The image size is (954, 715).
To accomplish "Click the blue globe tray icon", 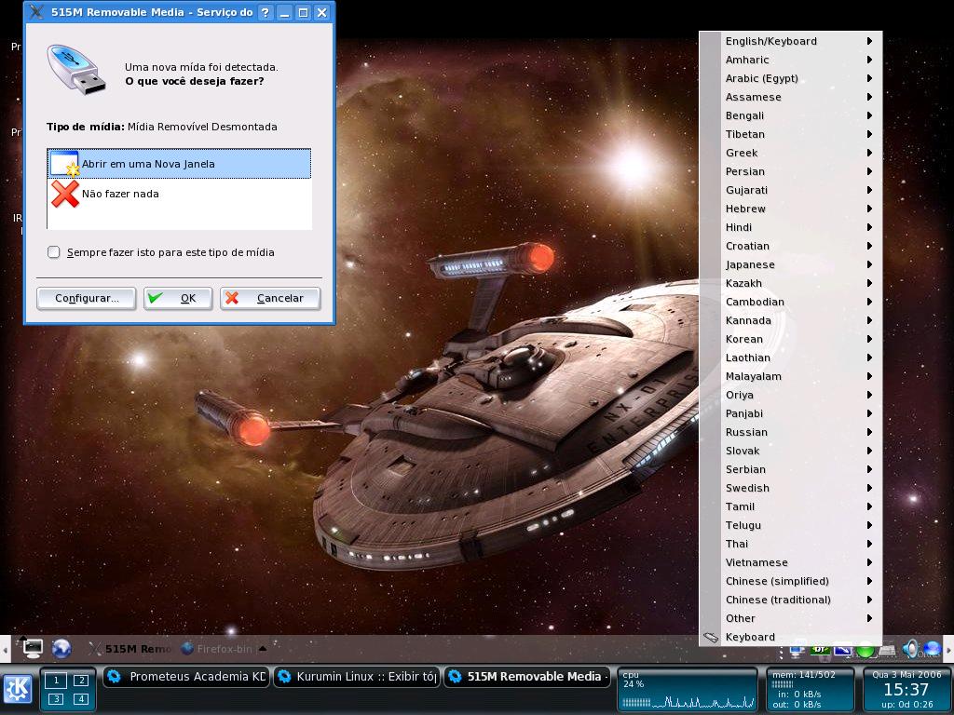I will pyautogui.click(x=931, y=649).
